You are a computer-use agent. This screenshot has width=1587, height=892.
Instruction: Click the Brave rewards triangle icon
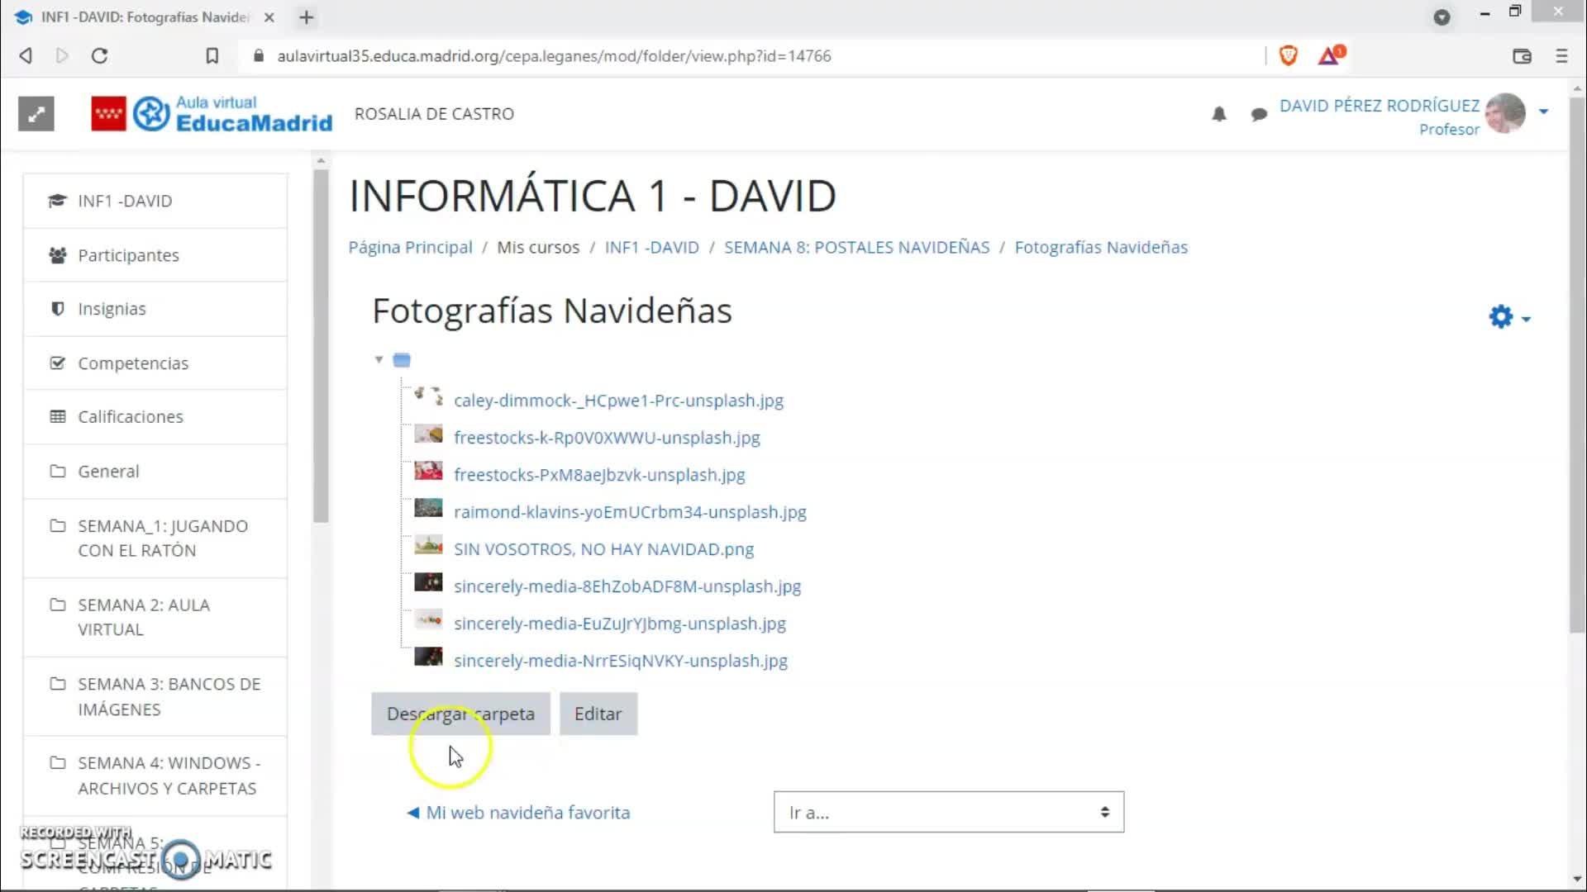1329,55
